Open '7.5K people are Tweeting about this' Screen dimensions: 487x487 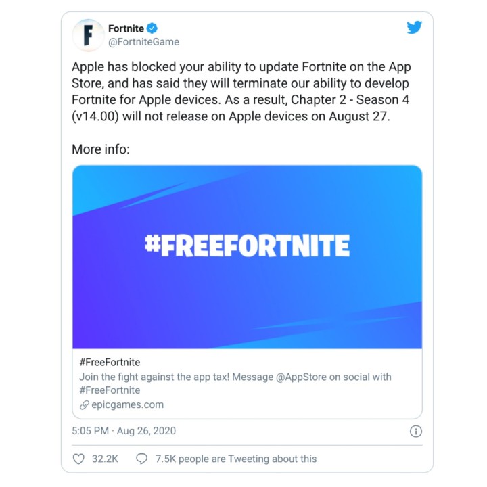click(236, 459)
